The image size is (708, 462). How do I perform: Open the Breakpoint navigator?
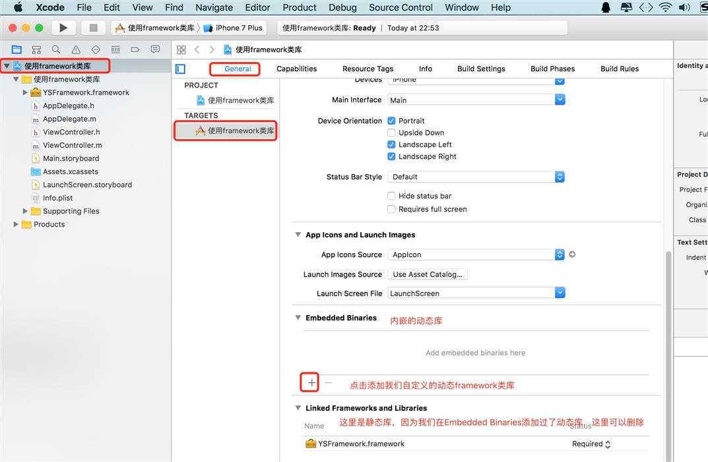(x=135, y=49)
